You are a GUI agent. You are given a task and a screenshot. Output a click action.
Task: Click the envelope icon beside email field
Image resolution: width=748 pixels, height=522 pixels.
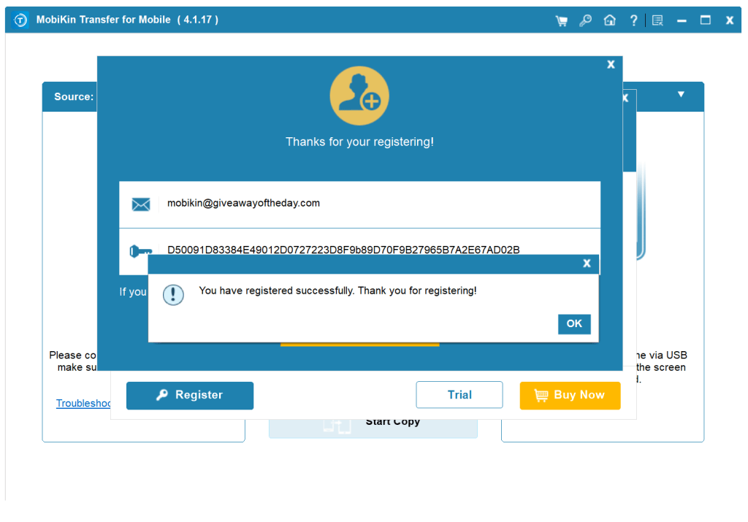[140, 204]
